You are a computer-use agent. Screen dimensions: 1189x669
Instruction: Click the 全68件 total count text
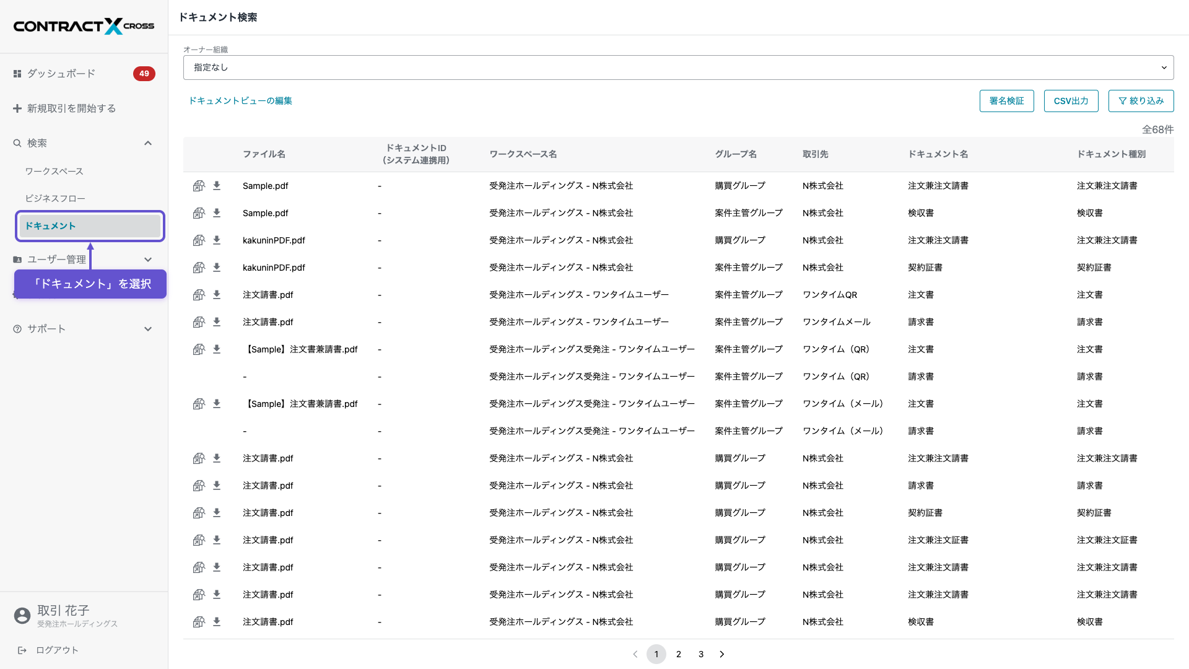coord(1157,129)
